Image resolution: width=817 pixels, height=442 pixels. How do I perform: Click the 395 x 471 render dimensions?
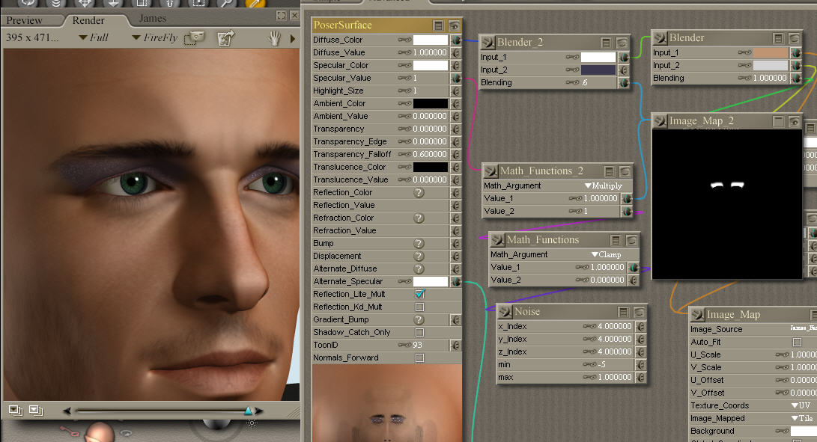click(x=32, y=37)
